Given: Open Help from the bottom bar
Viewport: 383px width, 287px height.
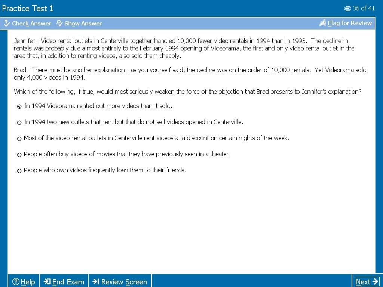Looking at the screenshot, I should click(x=24, y=282).
